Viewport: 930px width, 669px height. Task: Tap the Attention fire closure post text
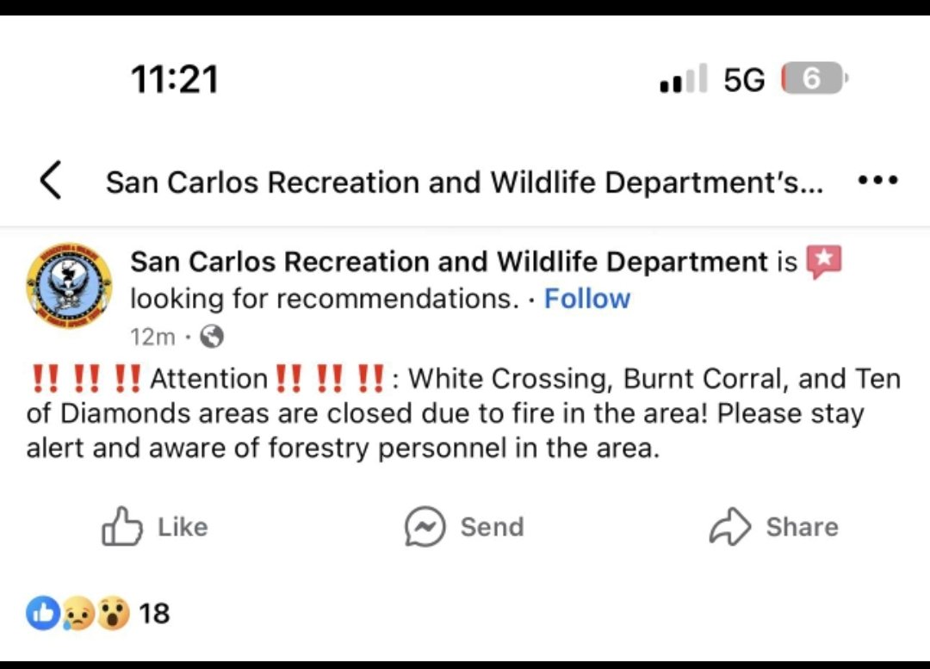tap(464, 412)
